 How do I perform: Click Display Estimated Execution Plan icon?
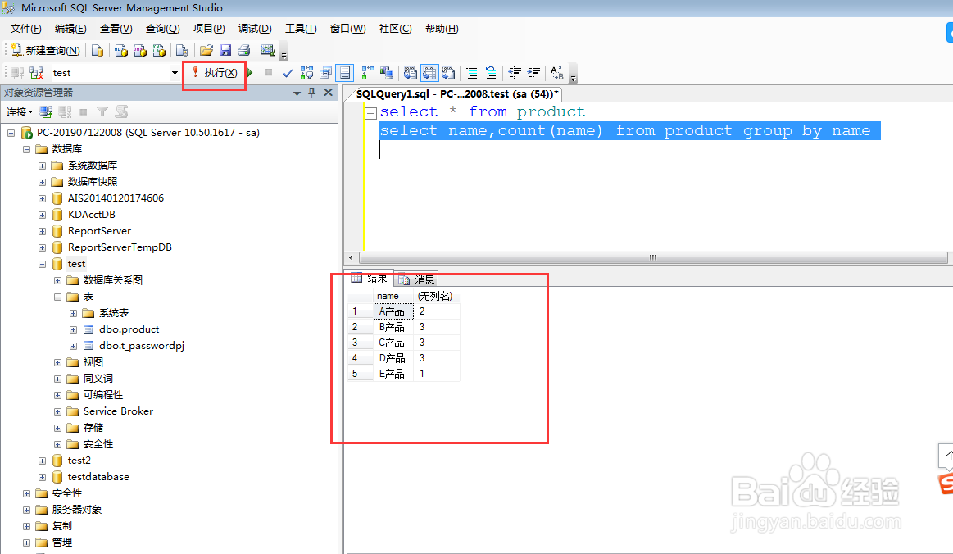(x=307, y=73)
